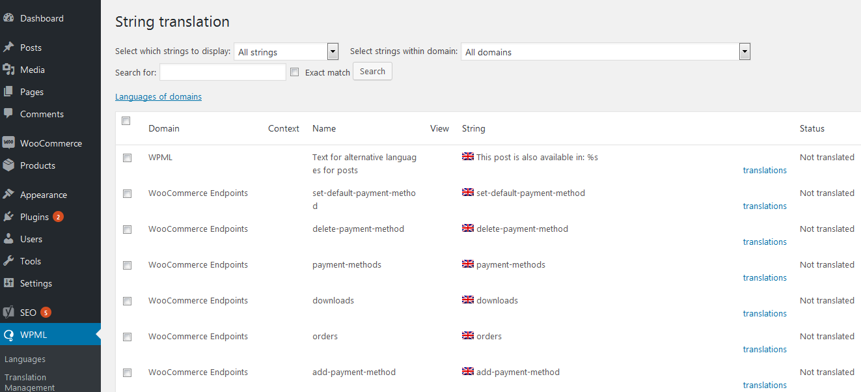Viewport: 861px width, 392px height.
Task: Open WooCommerce in the admin menu
Action: tap(51, 143)
